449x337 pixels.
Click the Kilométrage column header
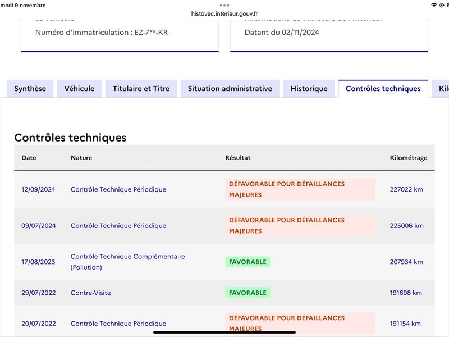click(x=409, y=158)
